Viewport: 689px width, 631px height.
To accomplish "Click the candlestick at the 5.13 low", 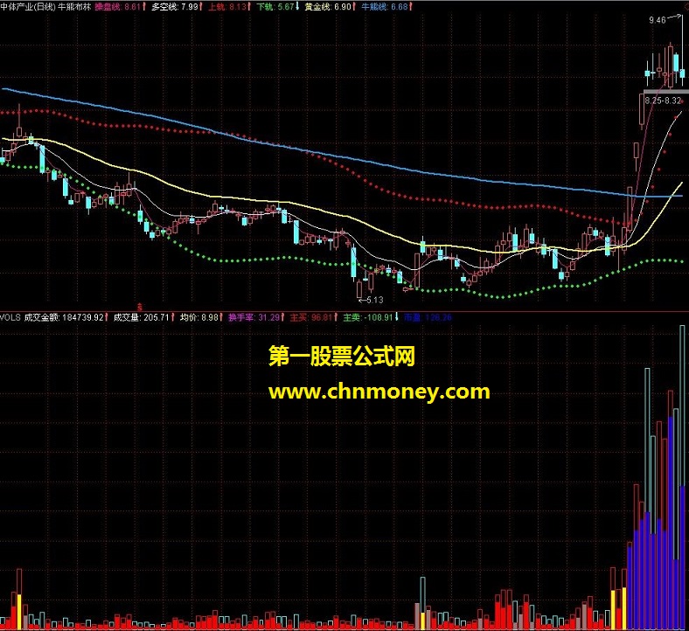I will 360,288.
